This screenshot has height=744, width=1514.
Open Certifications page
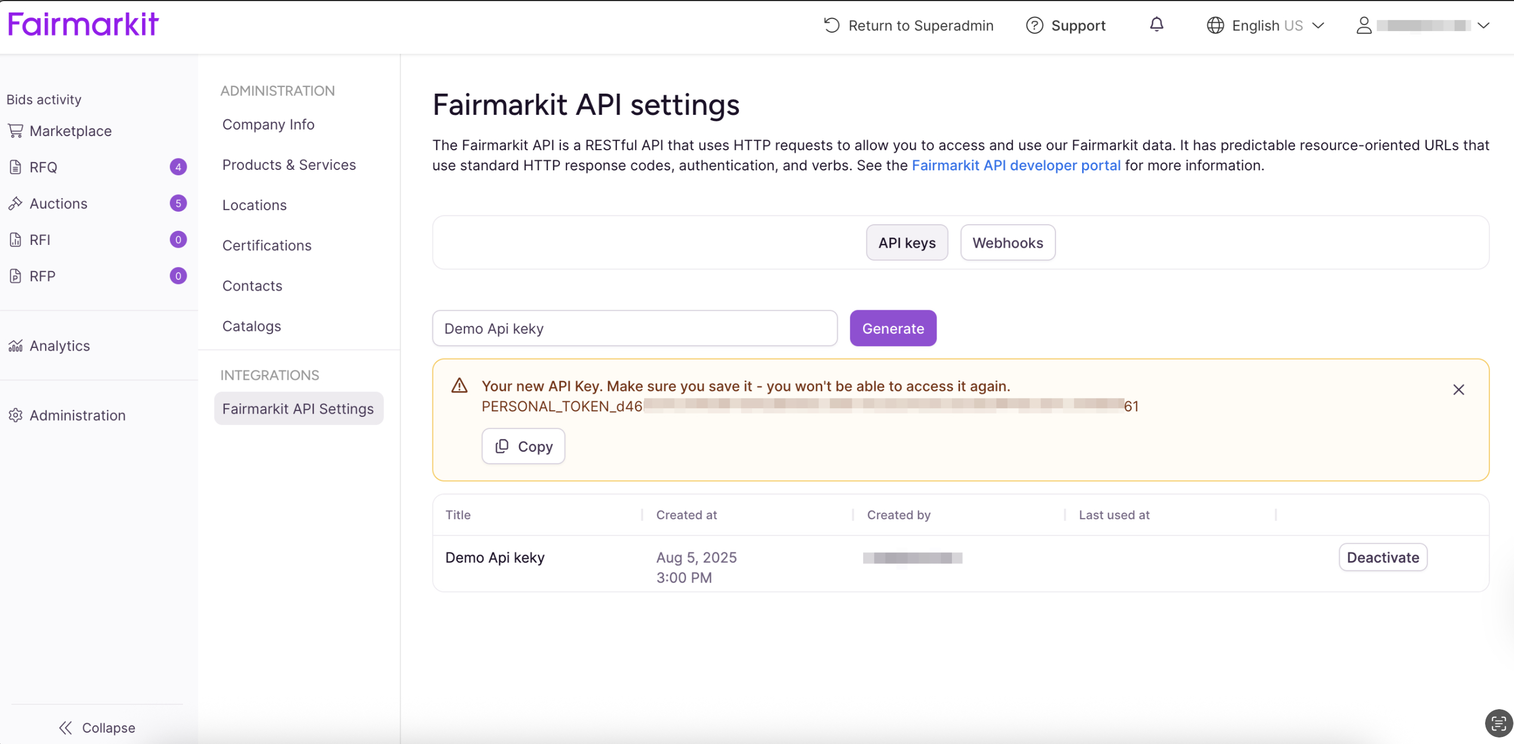point(266,245)
